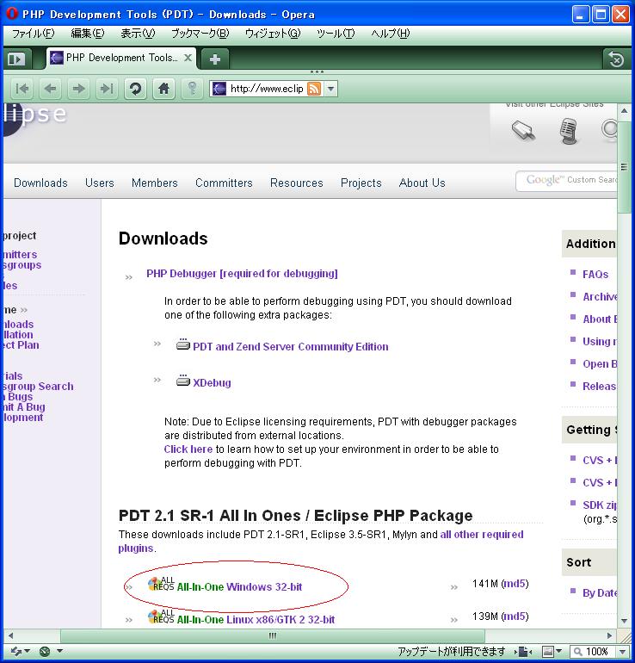
Task: Click the RSS feed icon in address bar
Action: pos(314,89)
